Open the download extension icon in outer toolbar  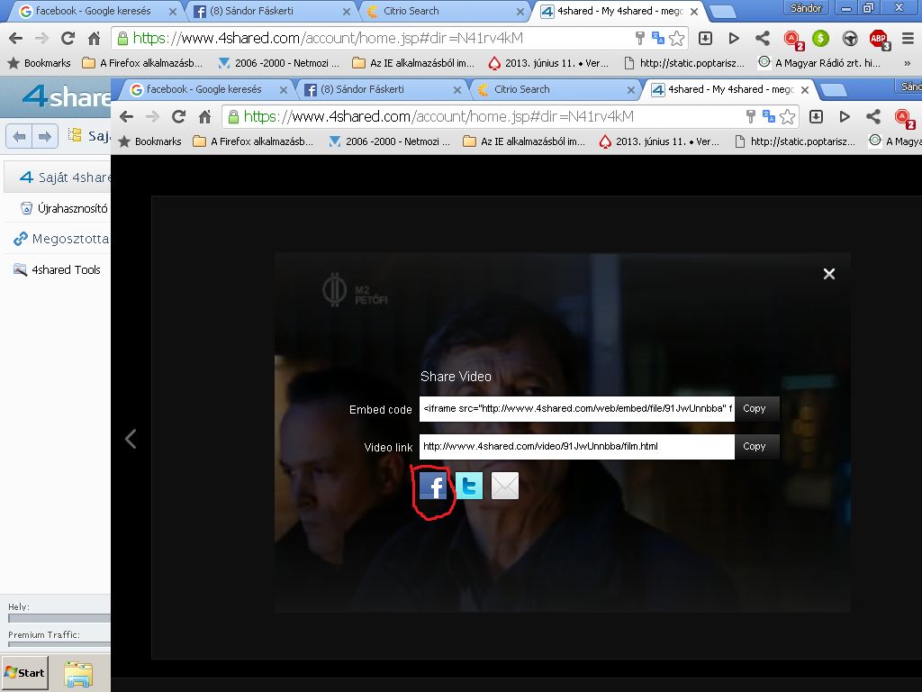click(705, 38)
